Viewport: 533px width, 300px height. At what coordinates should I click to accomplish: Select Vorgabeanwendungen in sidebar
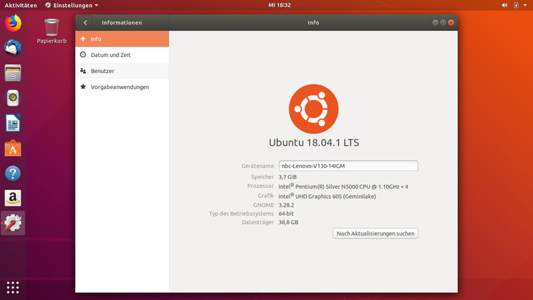pos(122,87)
